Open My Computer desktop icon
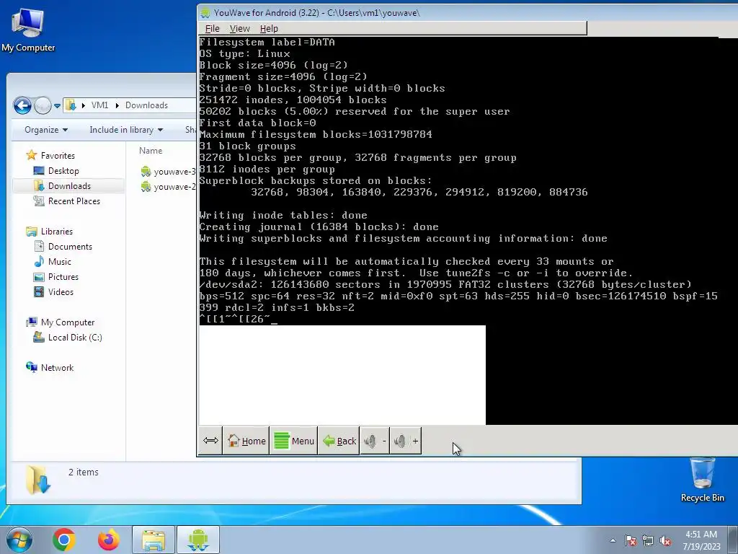 tap(28, 29)
